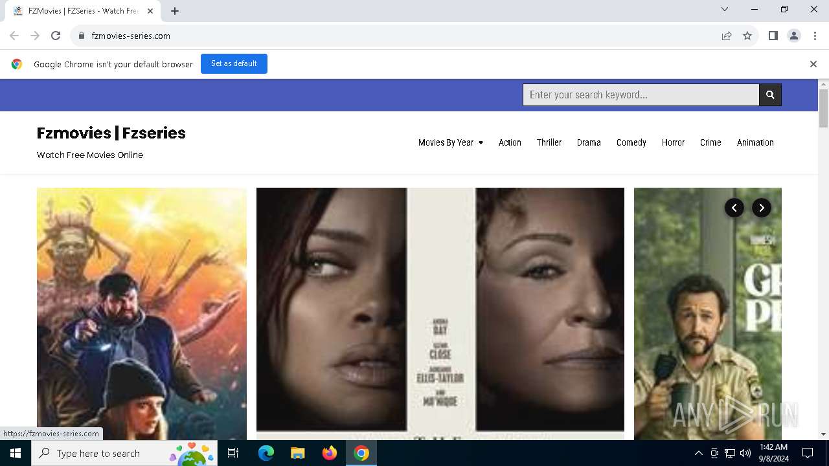
Task: Open Chrome's three-dot menu
Action: (x=814, y=36)
